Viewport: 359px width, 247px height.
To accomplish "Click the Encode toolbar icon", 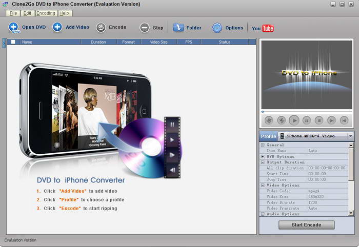I will (x=101, y=28).
